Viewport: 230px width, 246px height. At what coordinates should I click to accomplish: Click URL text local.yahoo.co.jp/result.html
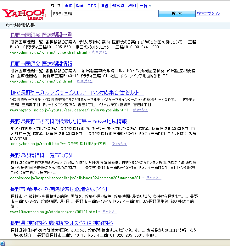[58, 144]
